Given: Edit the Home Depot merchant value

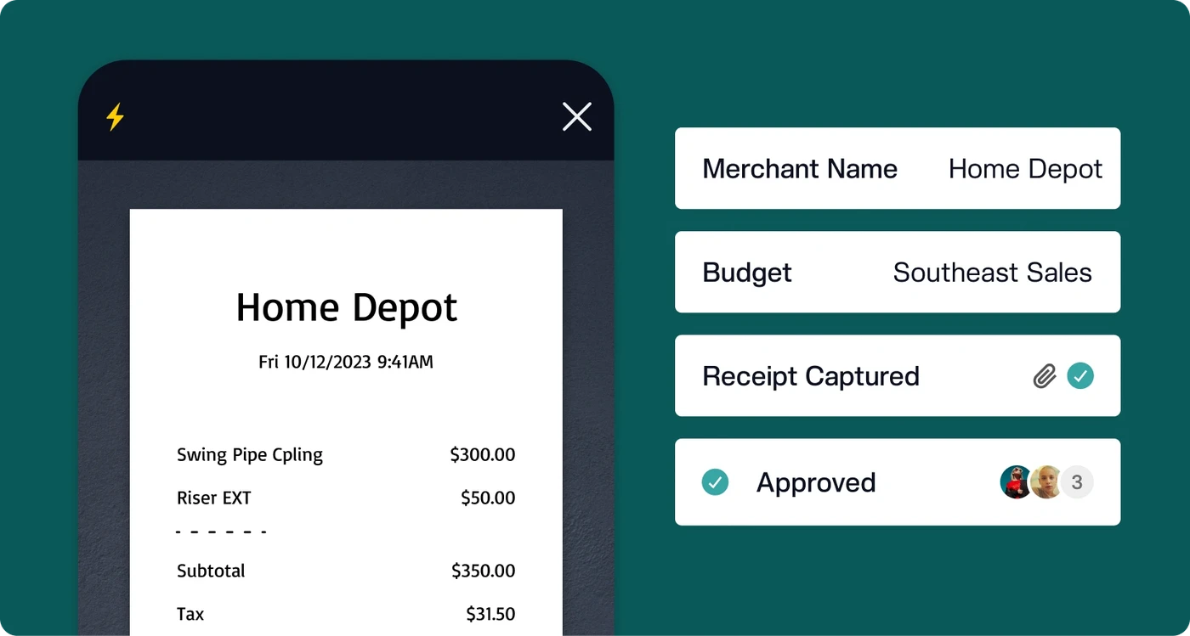Looking at the screenshot, I should coord(1025,169).
